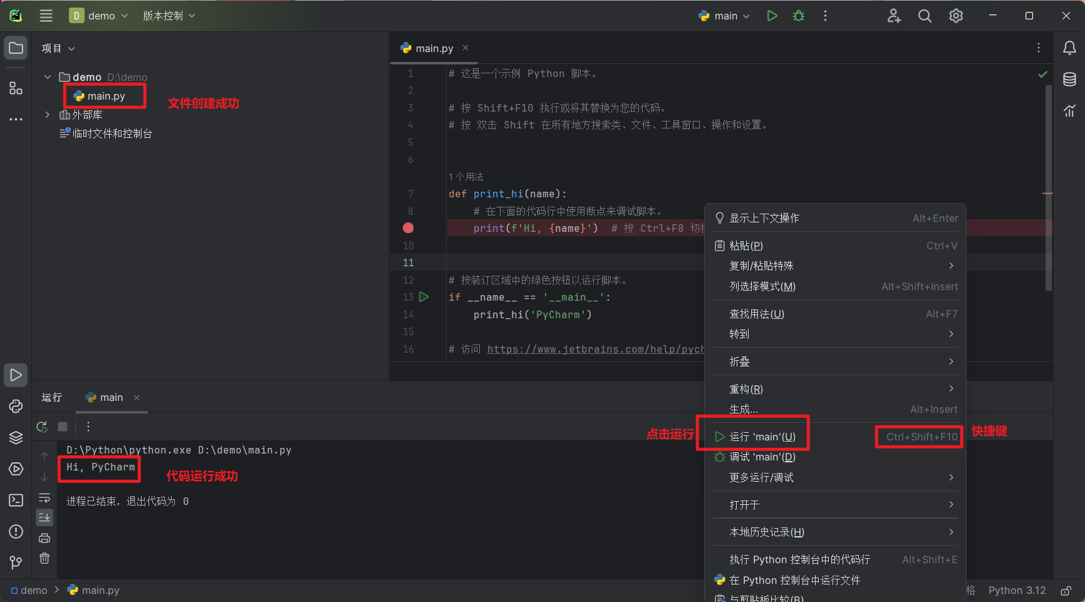Viewport: 1085px width, 602px height.
Task: Expand 转到 submenu
Action: click(836, 334)
